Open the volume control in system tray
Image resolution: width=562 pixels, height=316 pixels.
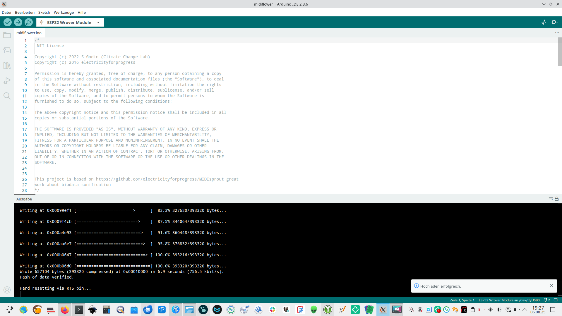[499, 310]
